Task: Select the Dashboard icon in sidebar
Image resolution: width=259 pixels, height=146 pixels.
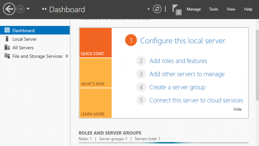Action: (7, 31)
